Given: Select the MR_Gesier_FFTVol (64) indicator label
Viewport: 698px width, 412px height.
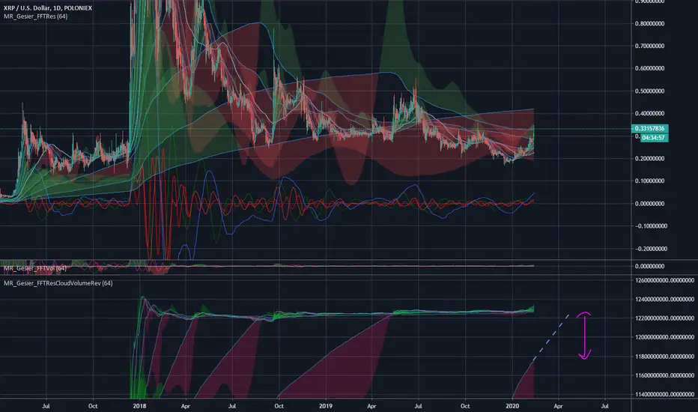Looking at the screenshot, I should point(35,268).
